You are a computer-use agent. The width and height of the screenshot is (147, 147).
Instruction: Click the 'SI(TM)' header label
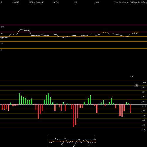56,2
